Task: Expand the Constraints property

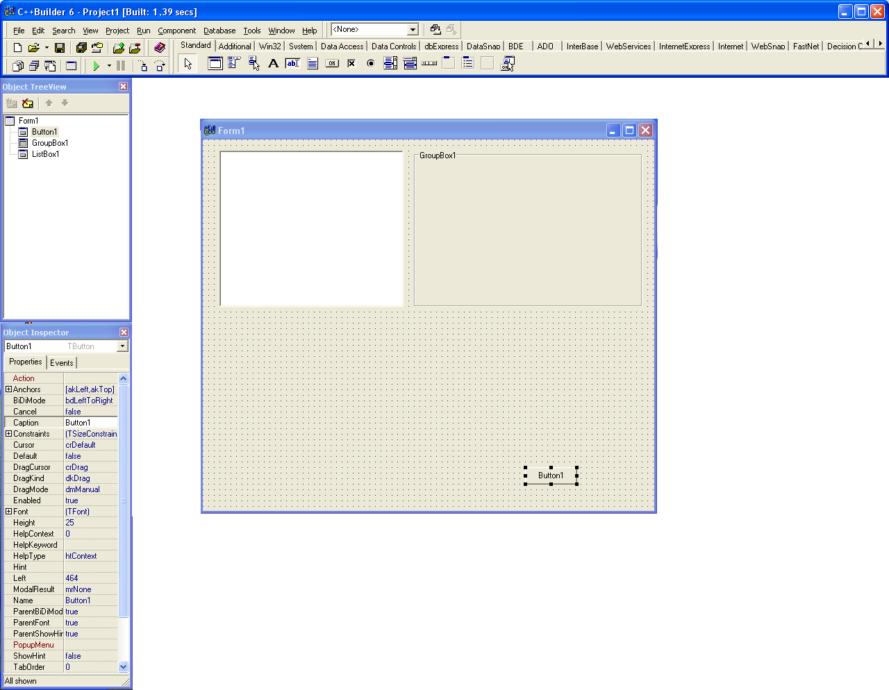Action: (8, 434)
